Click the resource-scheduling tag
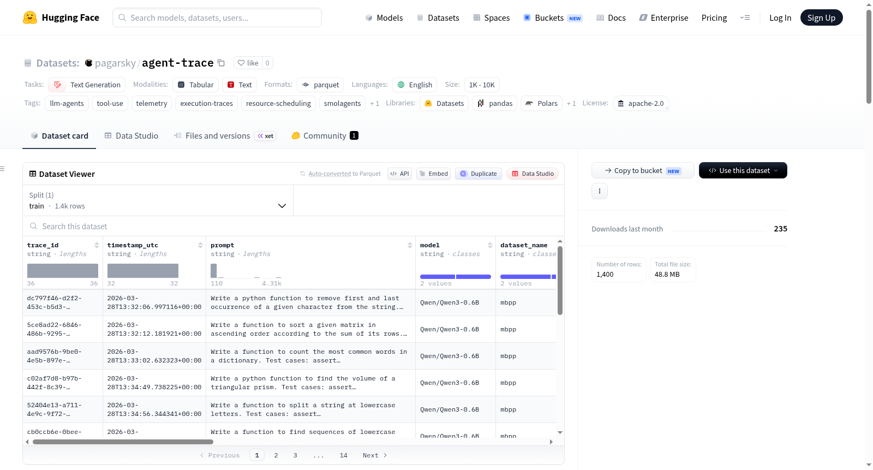This screenshot has height=470, width=873. point(278,103)
